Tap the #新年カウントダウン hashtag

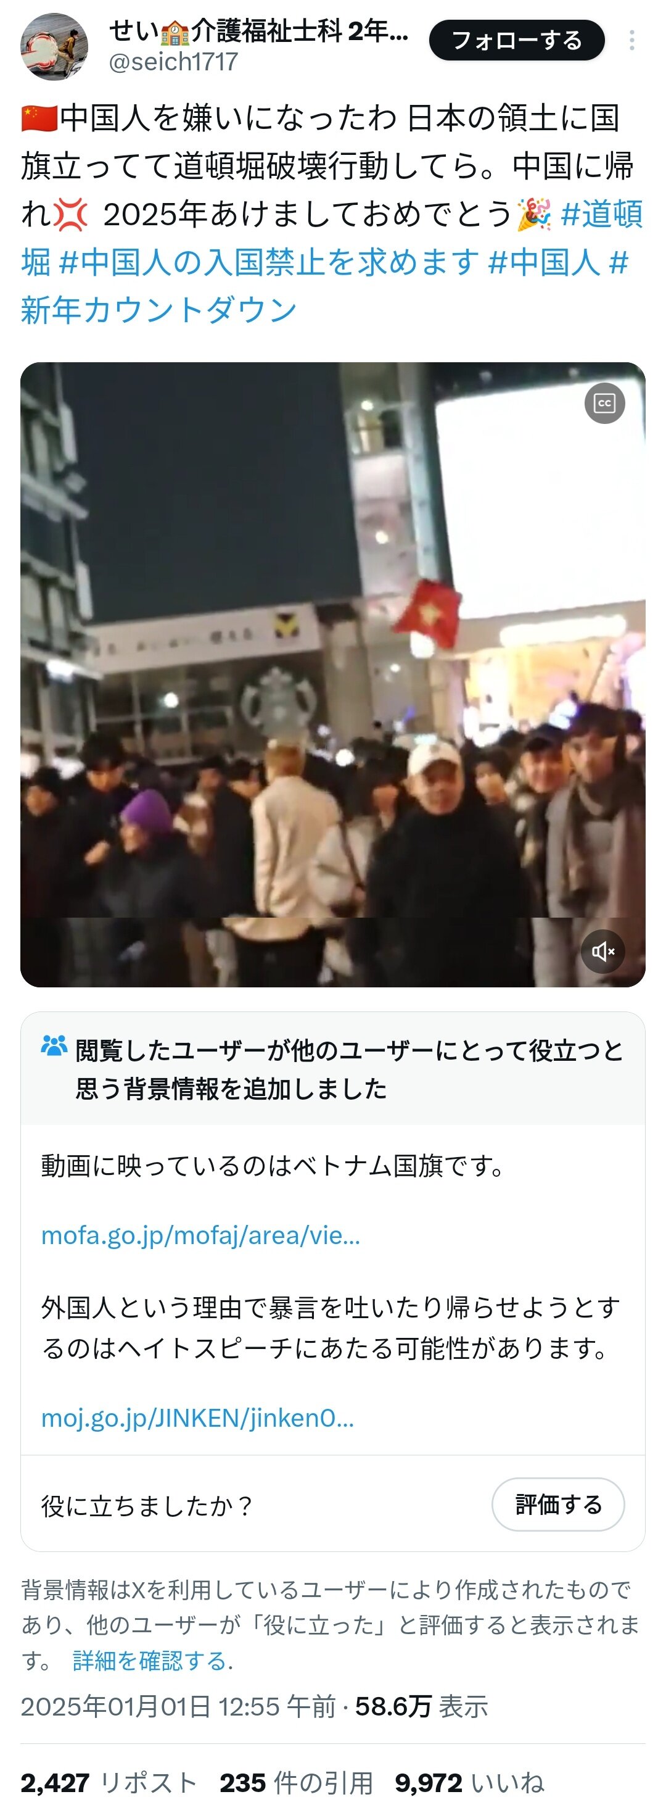(x=158, y=310)
